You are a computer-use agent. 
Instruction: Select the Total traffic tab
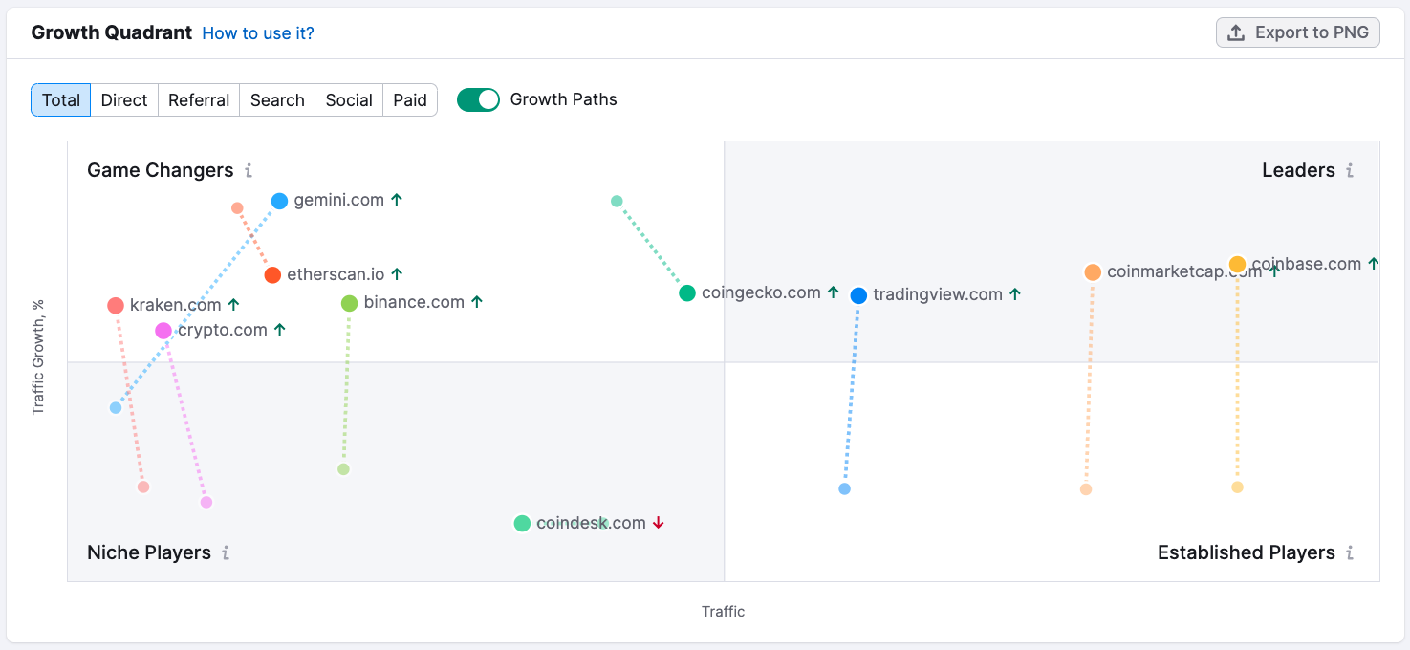[61, 100]
